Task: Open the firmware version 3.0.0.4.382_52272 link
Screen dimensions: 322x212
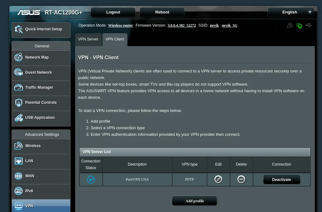Action: click(x=181, y=25)
